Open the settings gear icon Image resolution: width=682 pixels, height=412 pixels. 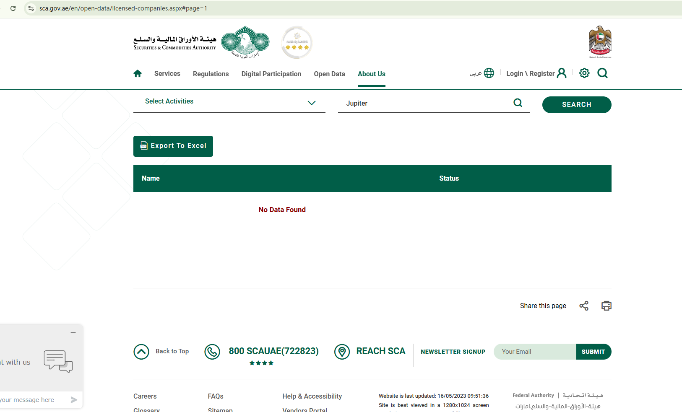pyautogui.click(x=584, y=73)
